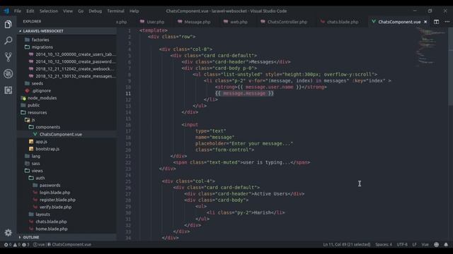
Task: Open the Go menu
Action: pos(81,11)
